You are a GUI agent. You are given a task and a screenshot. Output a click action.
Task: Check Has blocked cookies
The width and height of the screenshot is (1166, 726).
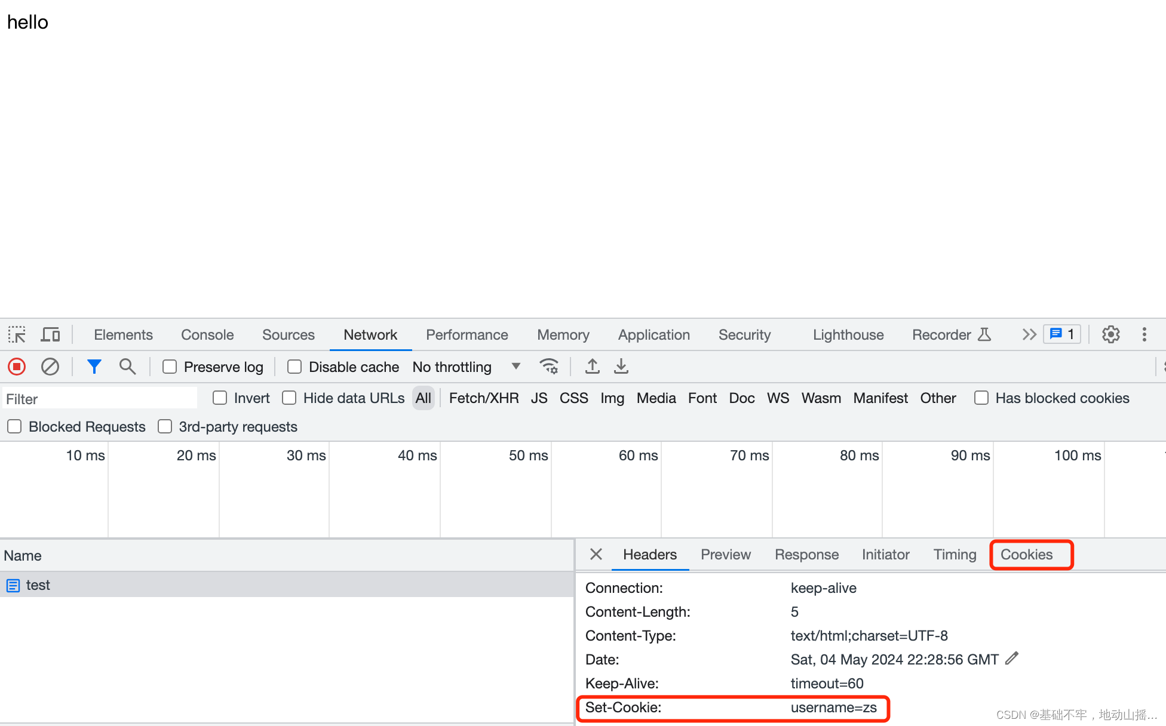(981, 398)
